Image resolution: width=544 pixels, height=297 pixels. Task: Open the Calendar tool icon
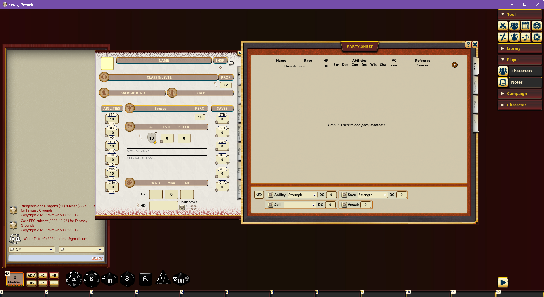point(526,26)
